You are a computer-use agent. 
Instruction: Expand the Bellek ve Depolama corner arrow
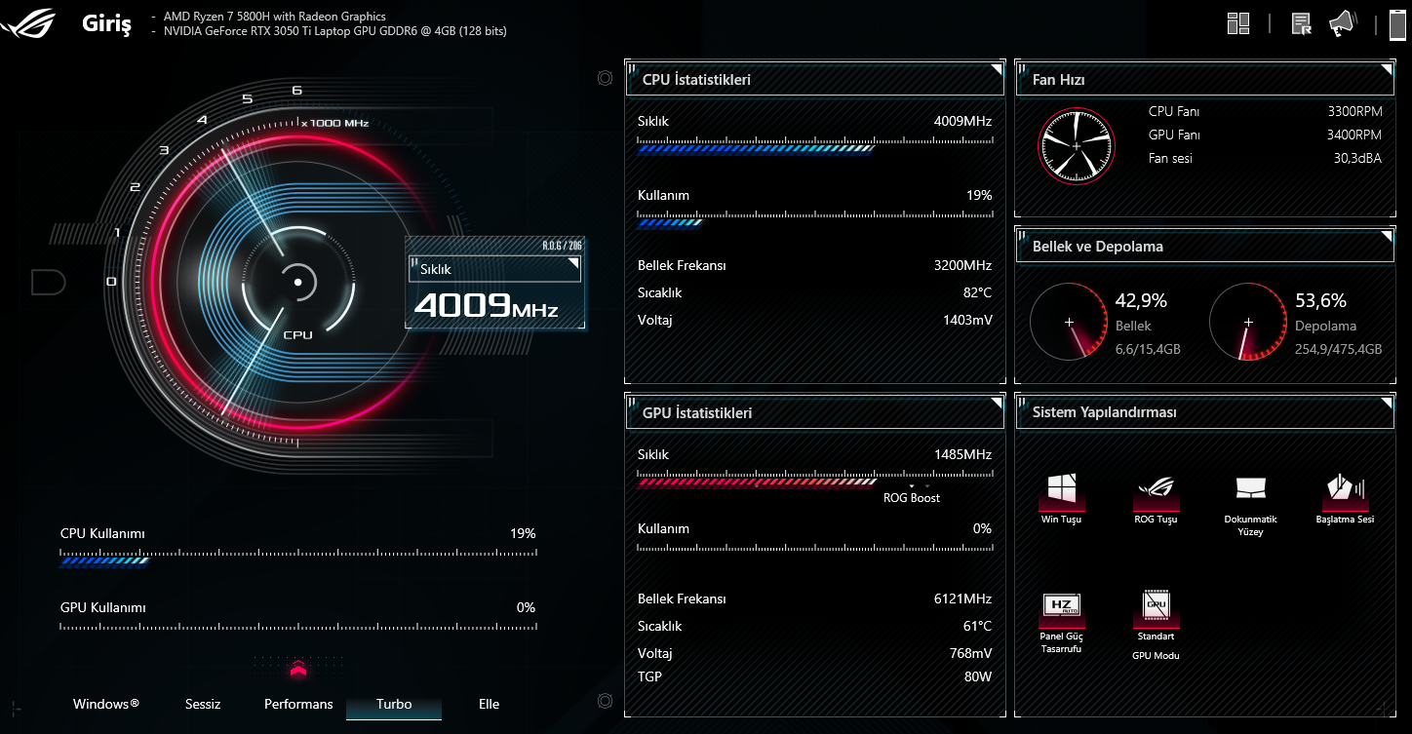click(1386, 237)
